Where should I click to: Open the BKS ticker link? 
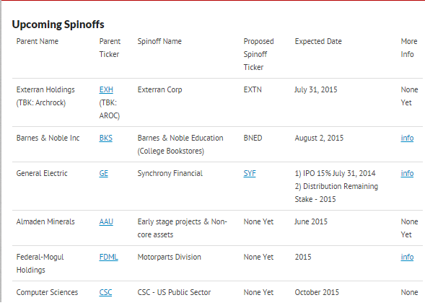point(105,138)
